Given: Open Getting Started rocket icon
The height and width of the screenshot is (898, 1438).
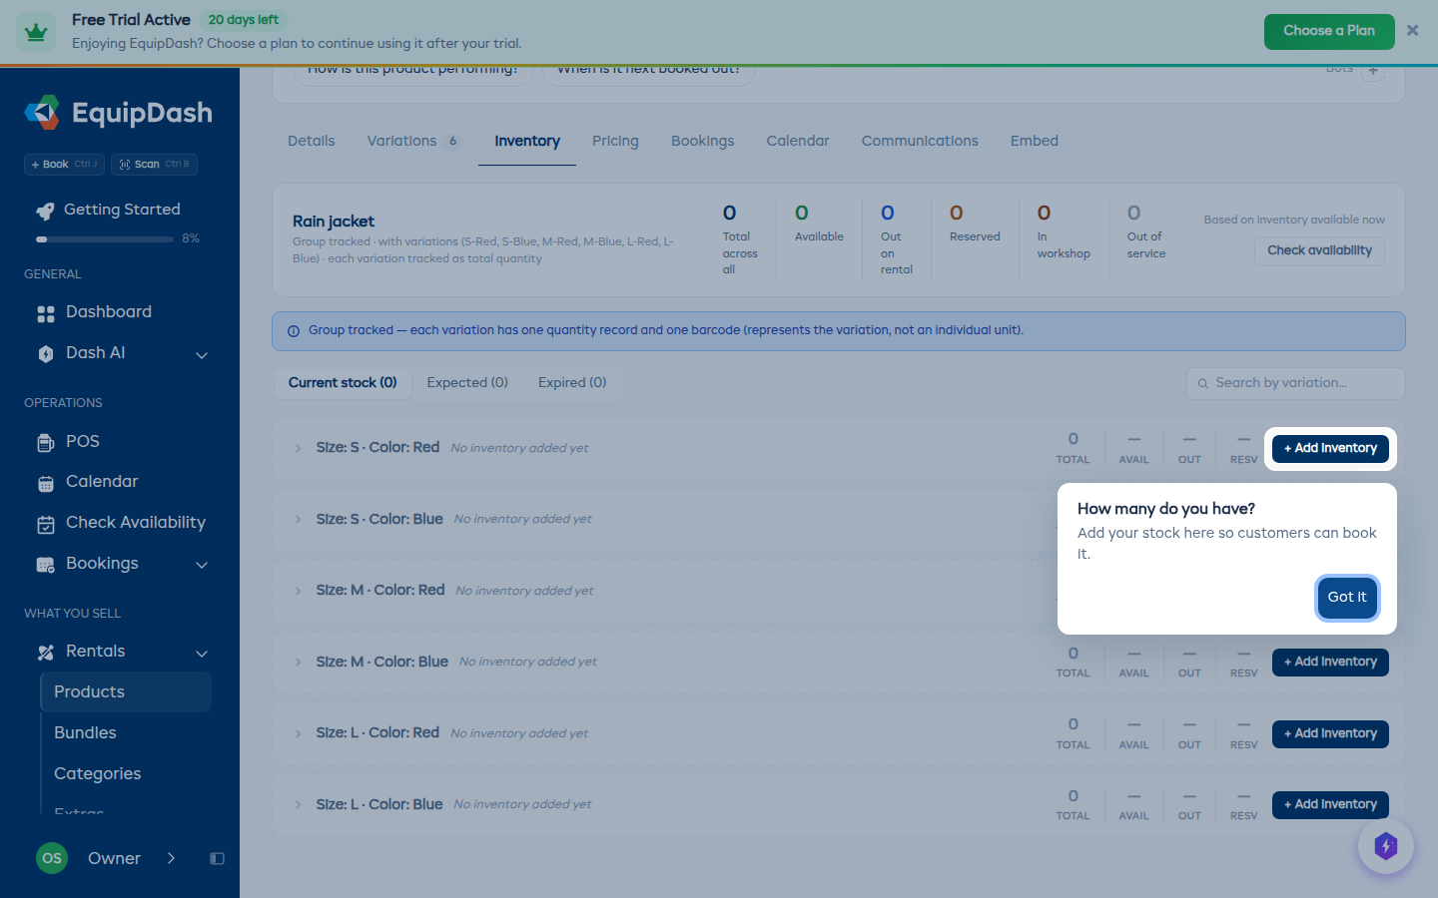Looking at the screenshot, I should pos(45,211).
